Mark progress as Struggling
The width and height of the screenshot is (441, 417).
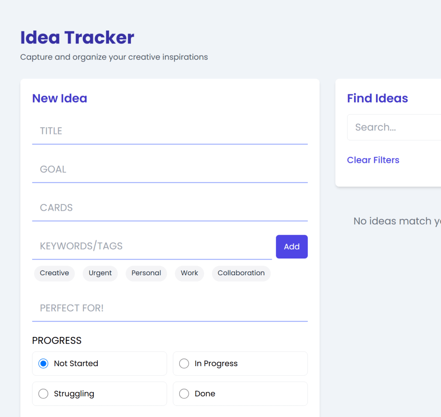(43, 394)
